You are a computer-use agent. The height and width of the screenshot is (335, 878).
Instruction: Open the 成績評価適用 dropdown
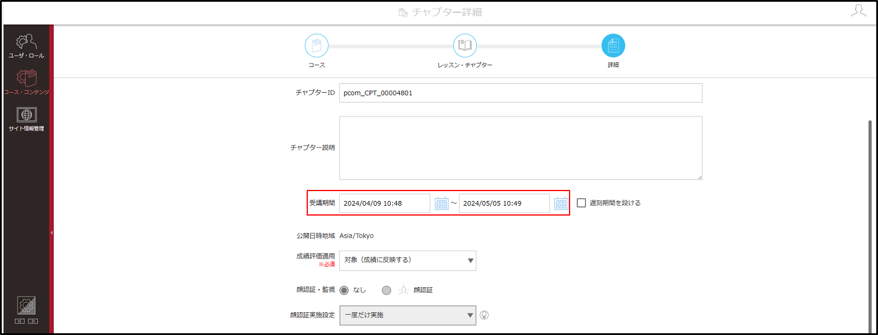click(x=408, y=260)
